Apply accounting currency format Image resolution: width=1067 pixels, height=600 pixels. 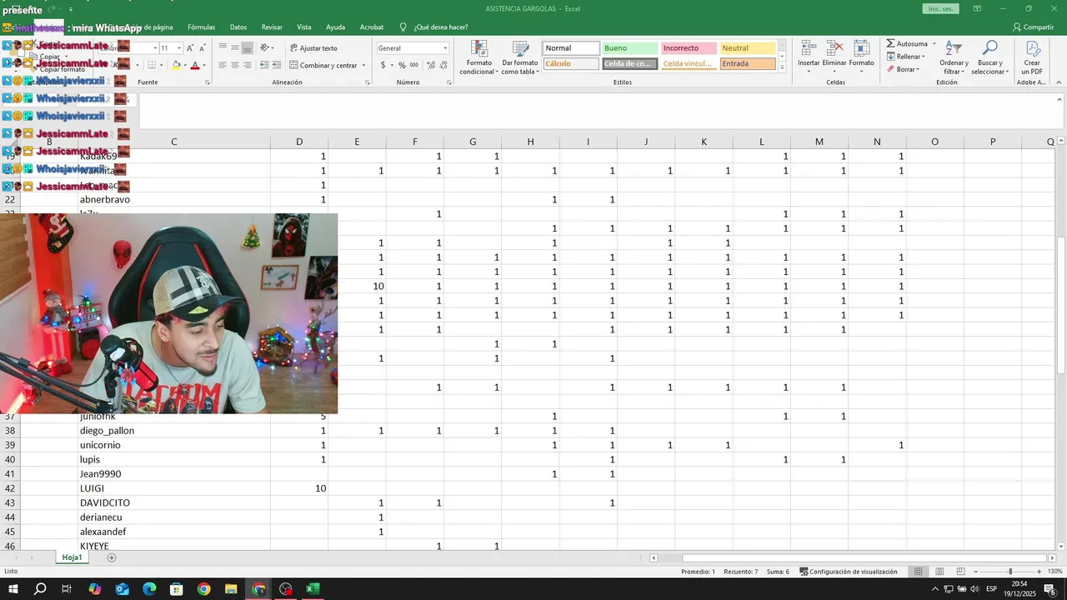383,65
